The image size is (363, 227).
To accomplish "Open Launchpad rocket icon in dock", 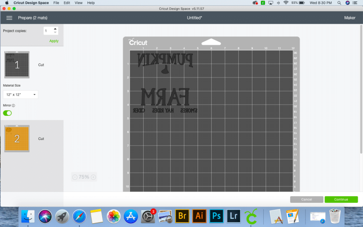I will 62,216.
